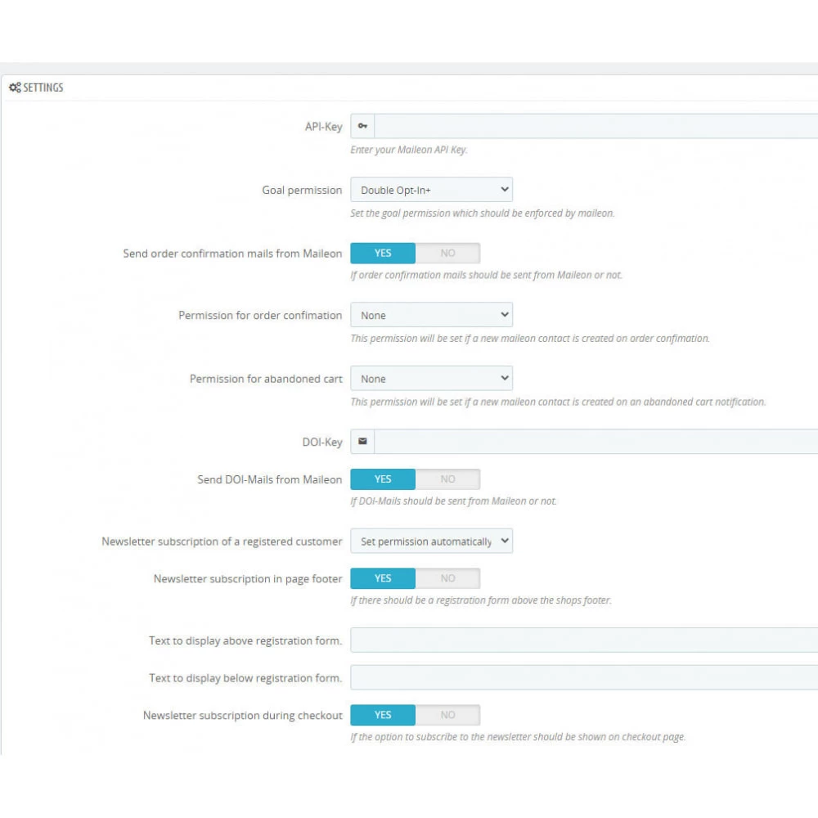Click the SETTINGS panel heading text
This screenshot has width=818, height=818.
click(x=43, y=88)
